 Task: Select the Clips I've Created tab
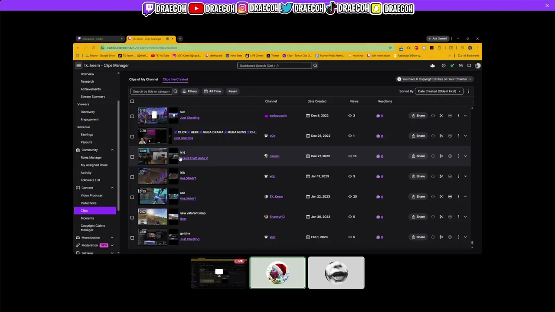click(x=175, y=79)
